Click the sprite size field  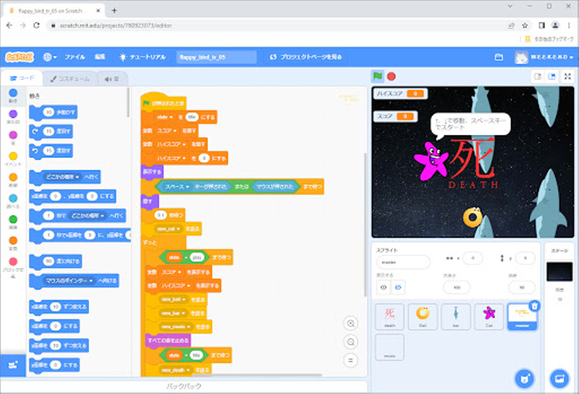pyautogui.click(x=456, y=287)
